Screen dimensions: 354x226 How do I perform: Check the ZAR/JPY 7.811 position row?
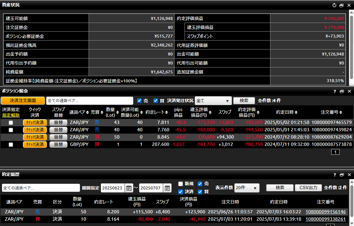pyautogui.click(x=11, y=123)
